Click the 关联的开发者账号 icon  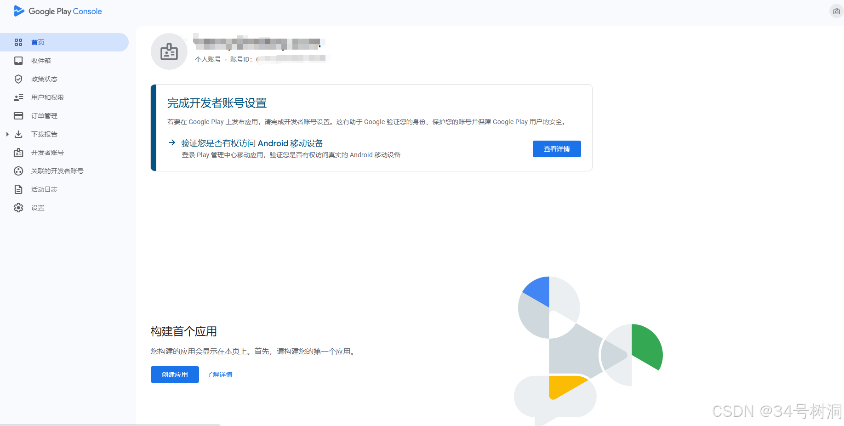[x=18, y=171]
